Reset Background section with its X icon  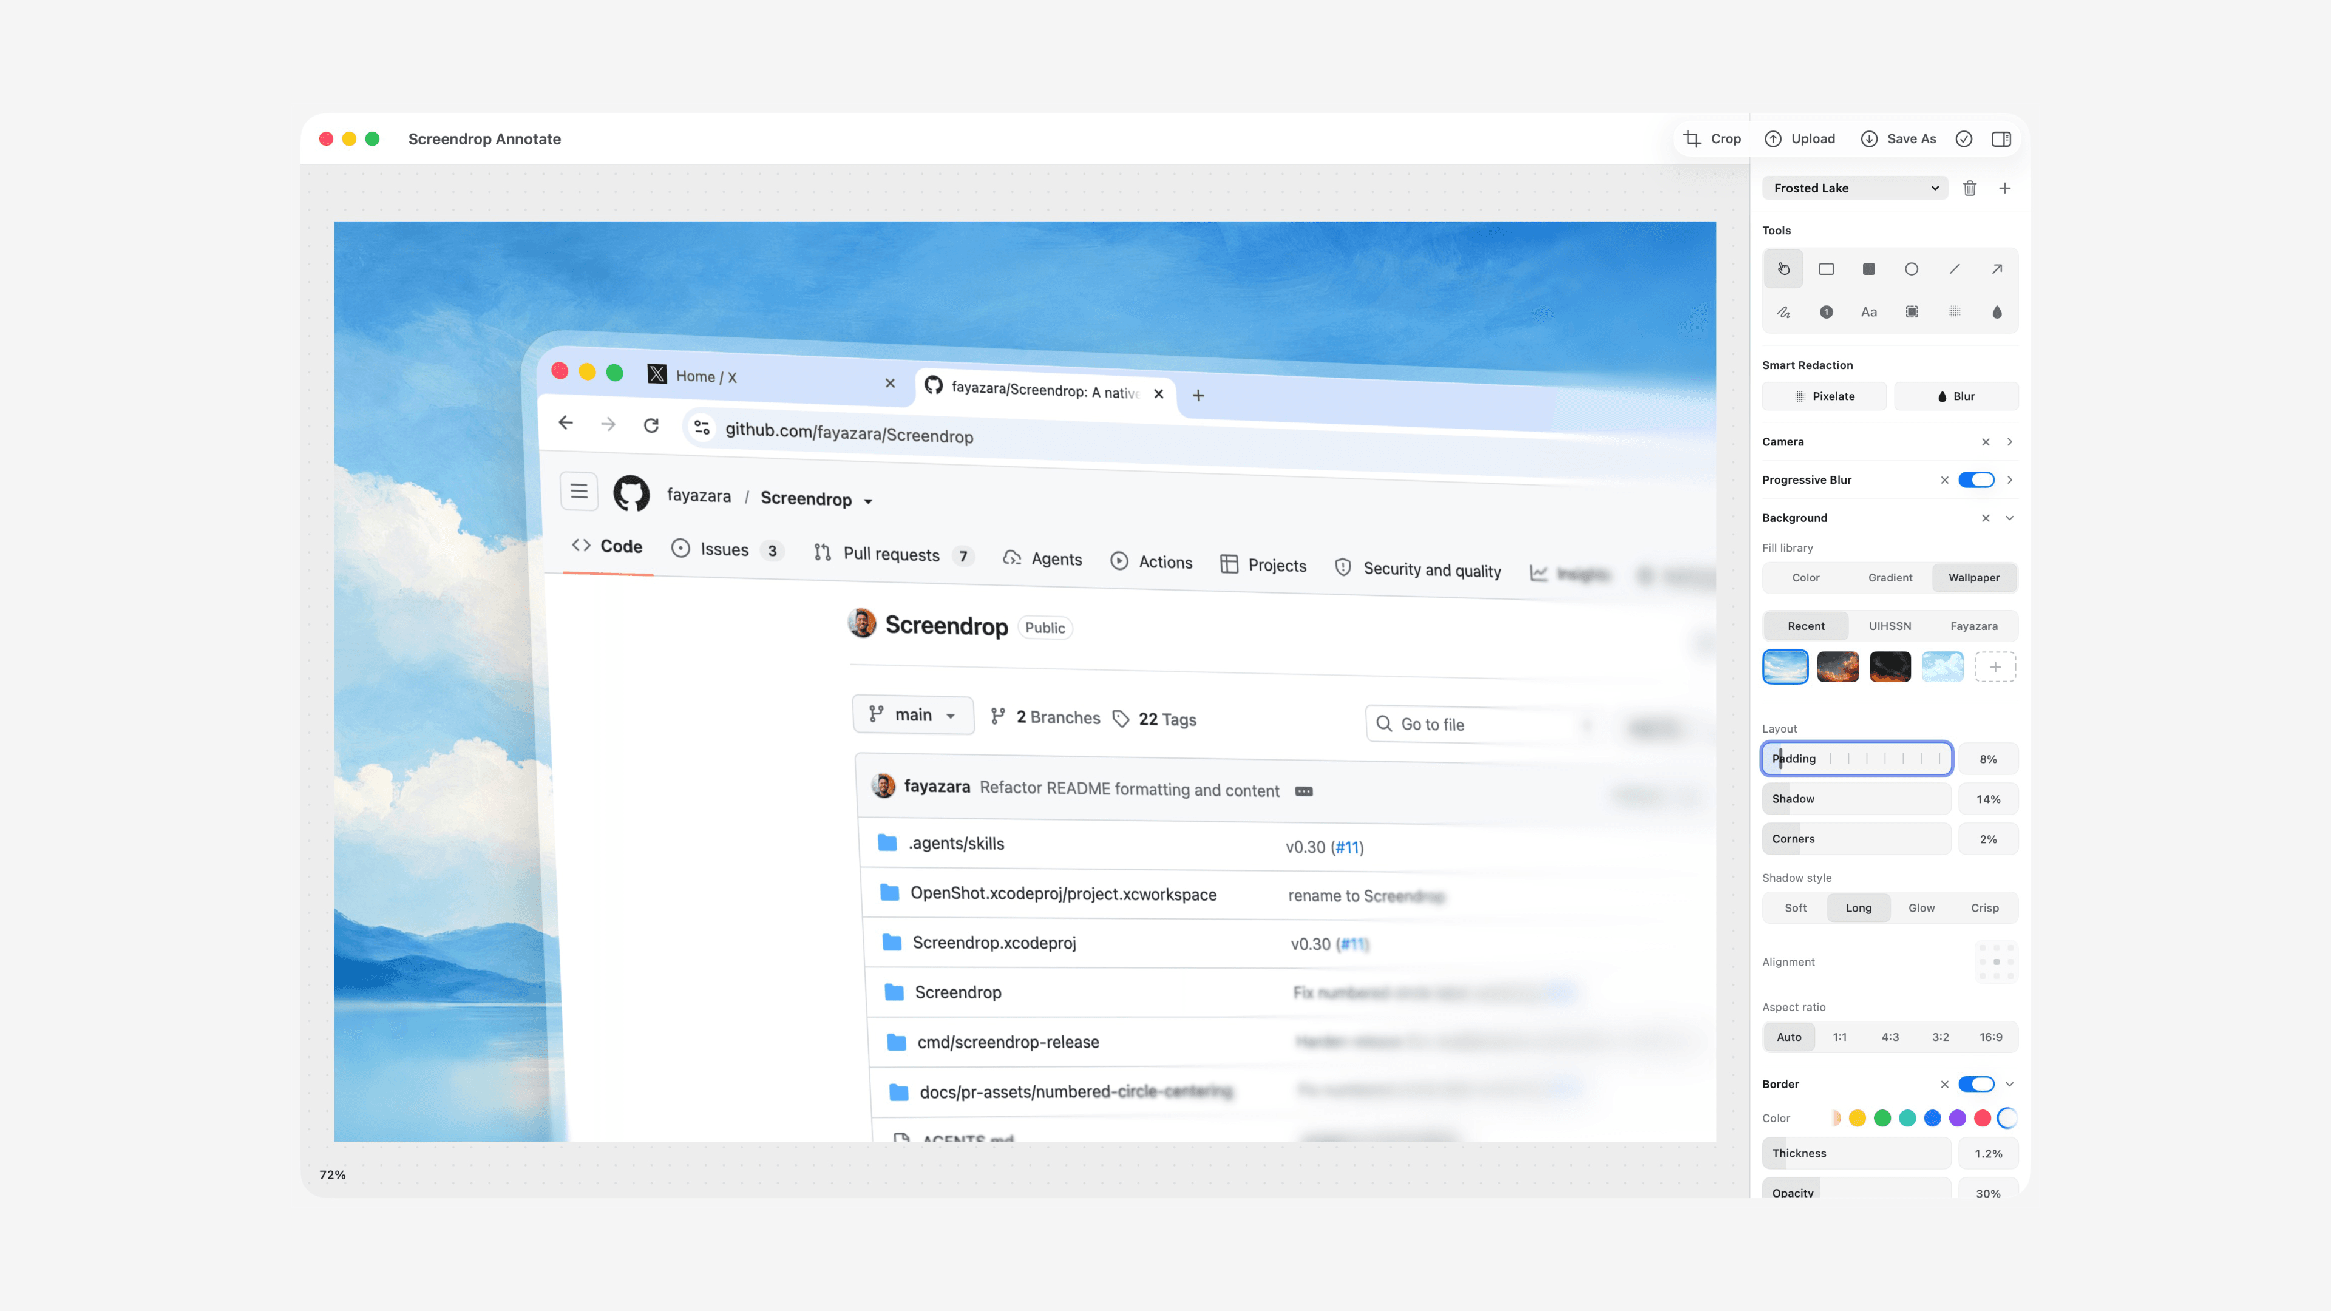pyautogui.click(x=1986, y=518)
